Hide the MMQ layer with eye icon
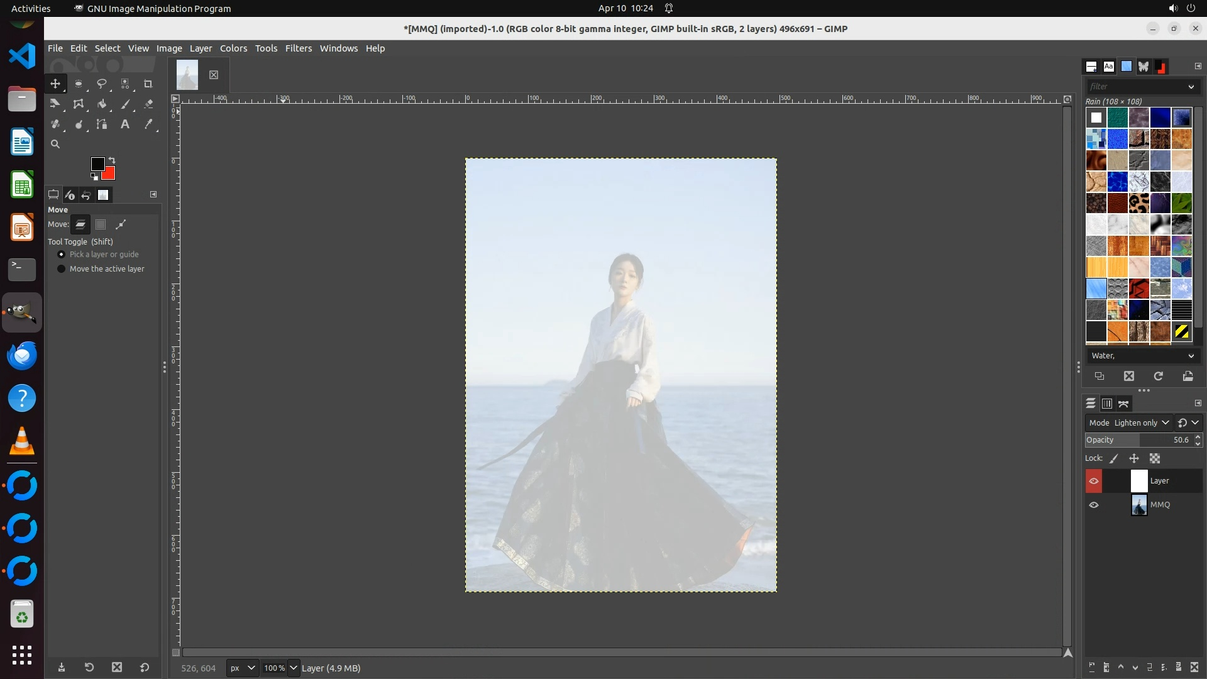1207x679 pixels. [x=1094, y=505]
